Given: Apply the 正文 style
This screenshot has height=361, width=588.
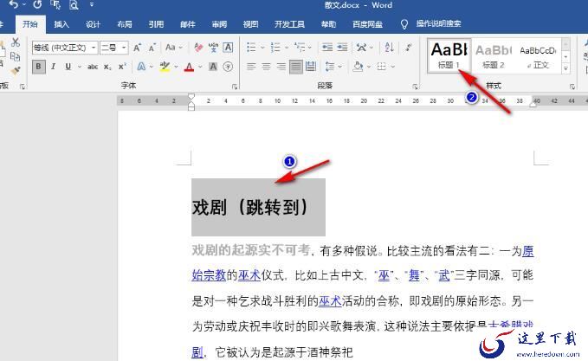Looking at the screenshot, I should click(538, 55).
